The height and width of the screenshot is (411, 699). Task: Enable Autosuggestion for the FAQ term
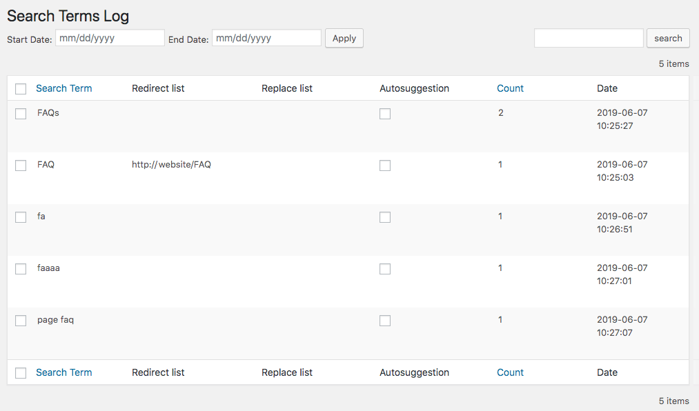click(x=385, y=166)
